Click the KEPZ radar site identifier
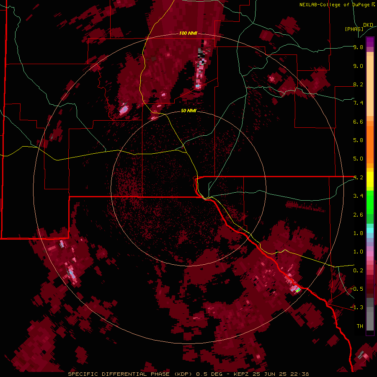 coord(242,374)
